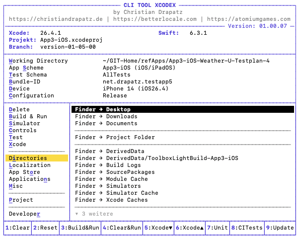Open the atomiumgames.com link
299x238 pixels.
pos(249,19)
